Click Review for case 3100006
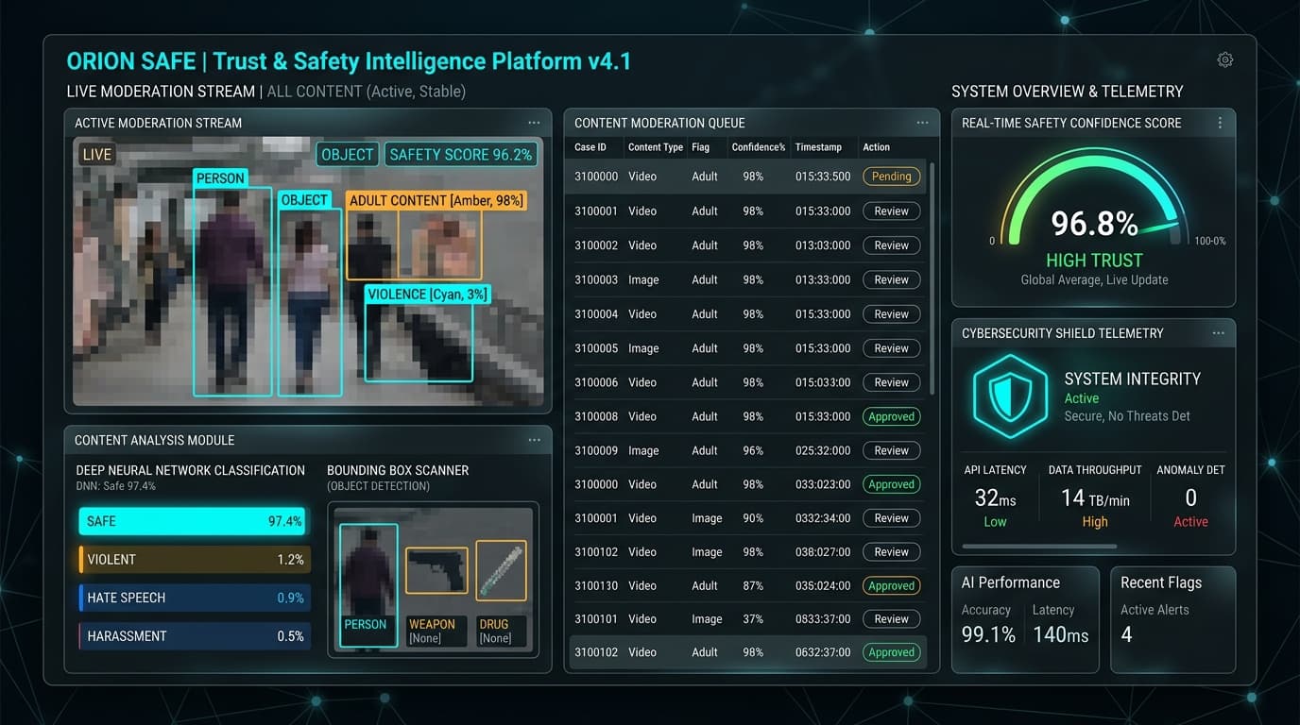The height and width of the screenshot is (725, 1300). coord(891,382)
